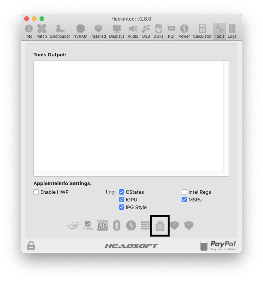Select the Tools wrench tab
Image resolution: width=263 pixels, height=281 pixels.
click(x=220, y=31)
